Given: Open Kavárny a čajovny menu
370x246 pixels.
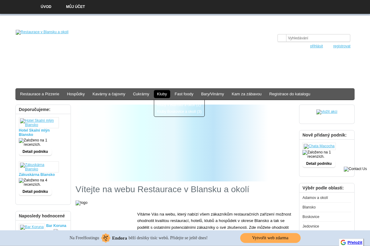Looking at the screenshot, I should 109,94.
